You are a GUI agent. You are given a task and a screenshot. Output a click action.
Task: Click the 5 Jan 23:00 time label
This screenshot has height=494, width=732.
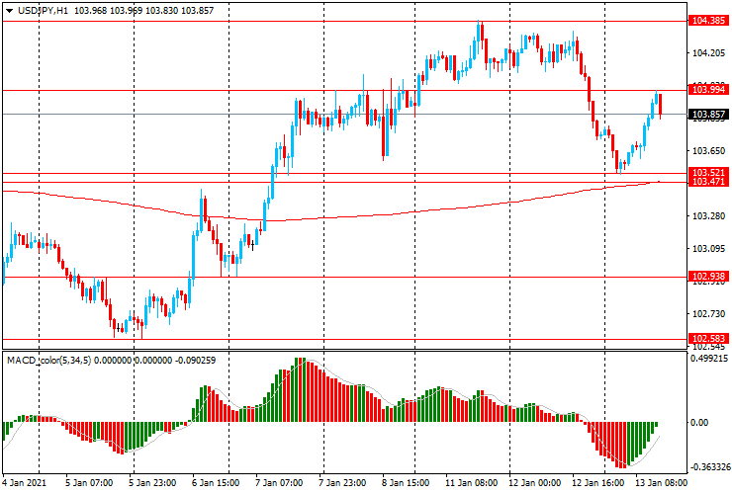pos(152,482)
